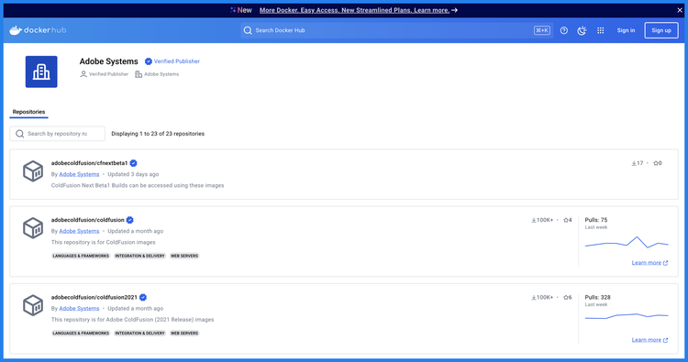Click Web Servers tag on coldfusion2021 card
688x362 pixels.
tap(184, 333)
